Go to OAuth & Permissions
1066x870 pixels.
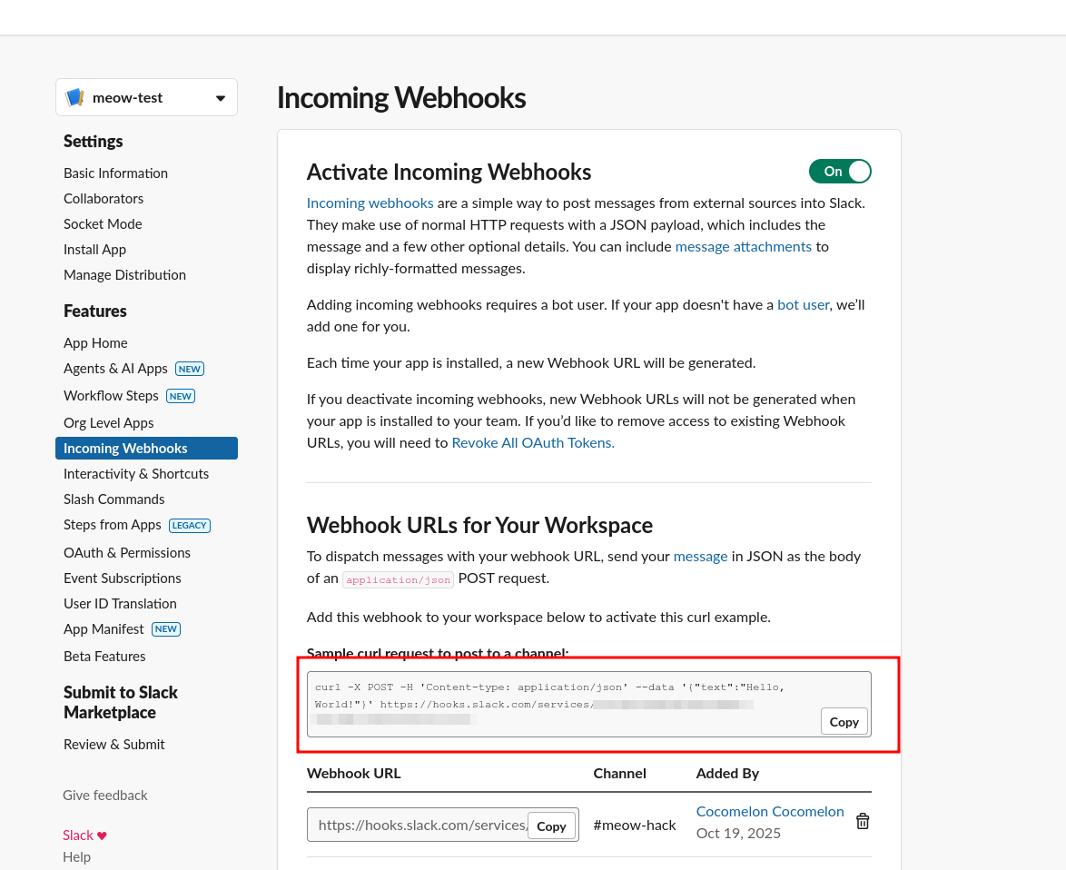coord(126,552)
